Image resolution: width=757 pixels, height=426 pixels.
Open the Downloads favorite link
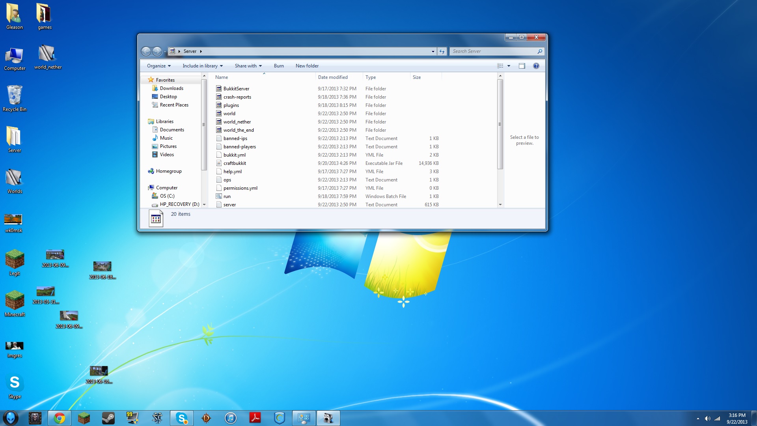[171, 88]
